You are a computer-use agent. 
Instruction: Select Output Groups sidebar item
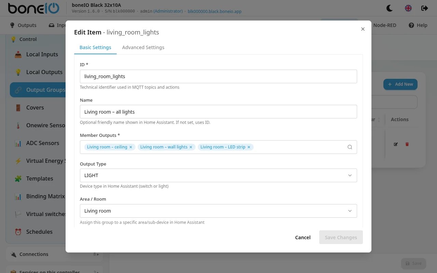click(x=38, y=90)
